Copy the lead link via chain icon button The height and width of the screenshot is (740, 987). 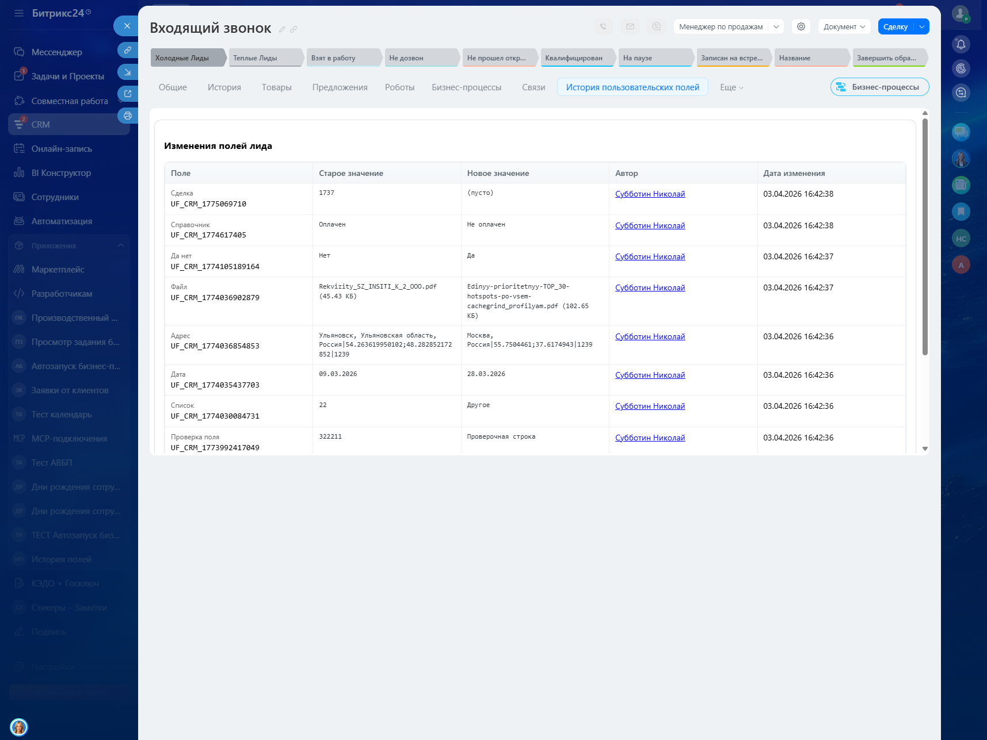coord(127,50)
